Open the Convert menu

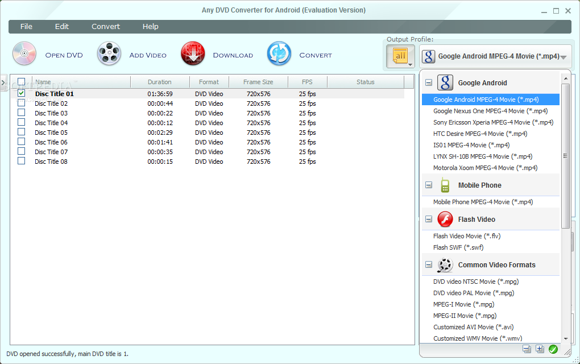tap(106, 27)
